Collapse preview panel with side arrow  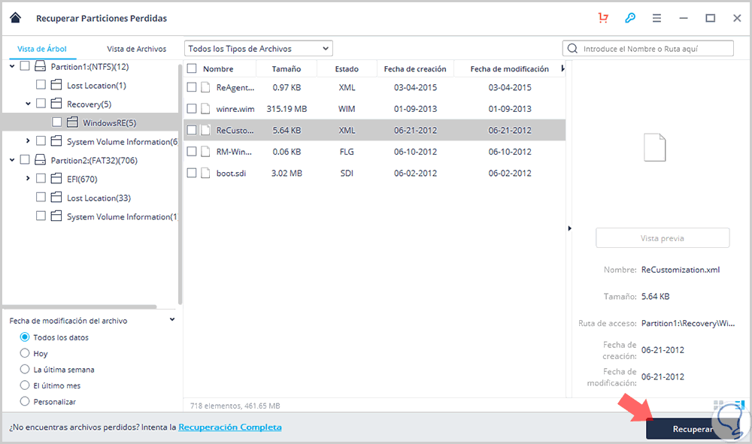click(569, 228)
